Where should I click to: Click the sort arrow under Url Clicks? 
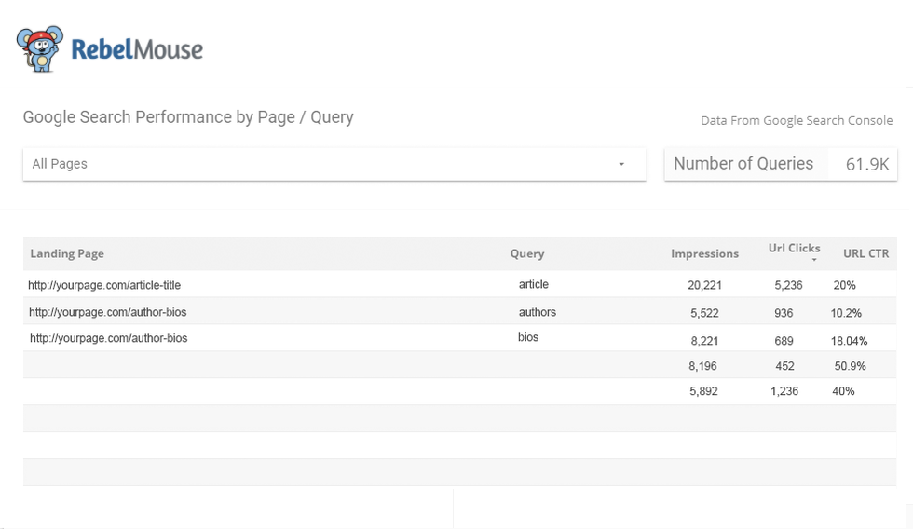click(814, 260)
